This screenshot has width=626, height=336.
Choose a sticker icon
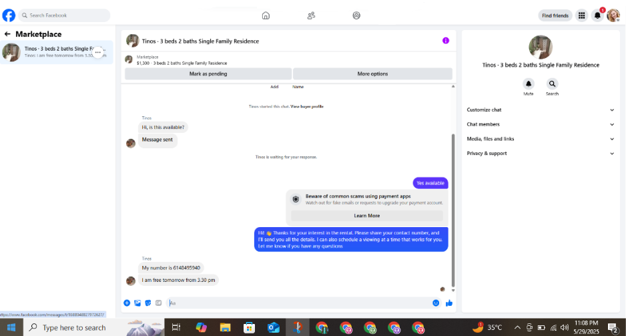pos(148,303)
